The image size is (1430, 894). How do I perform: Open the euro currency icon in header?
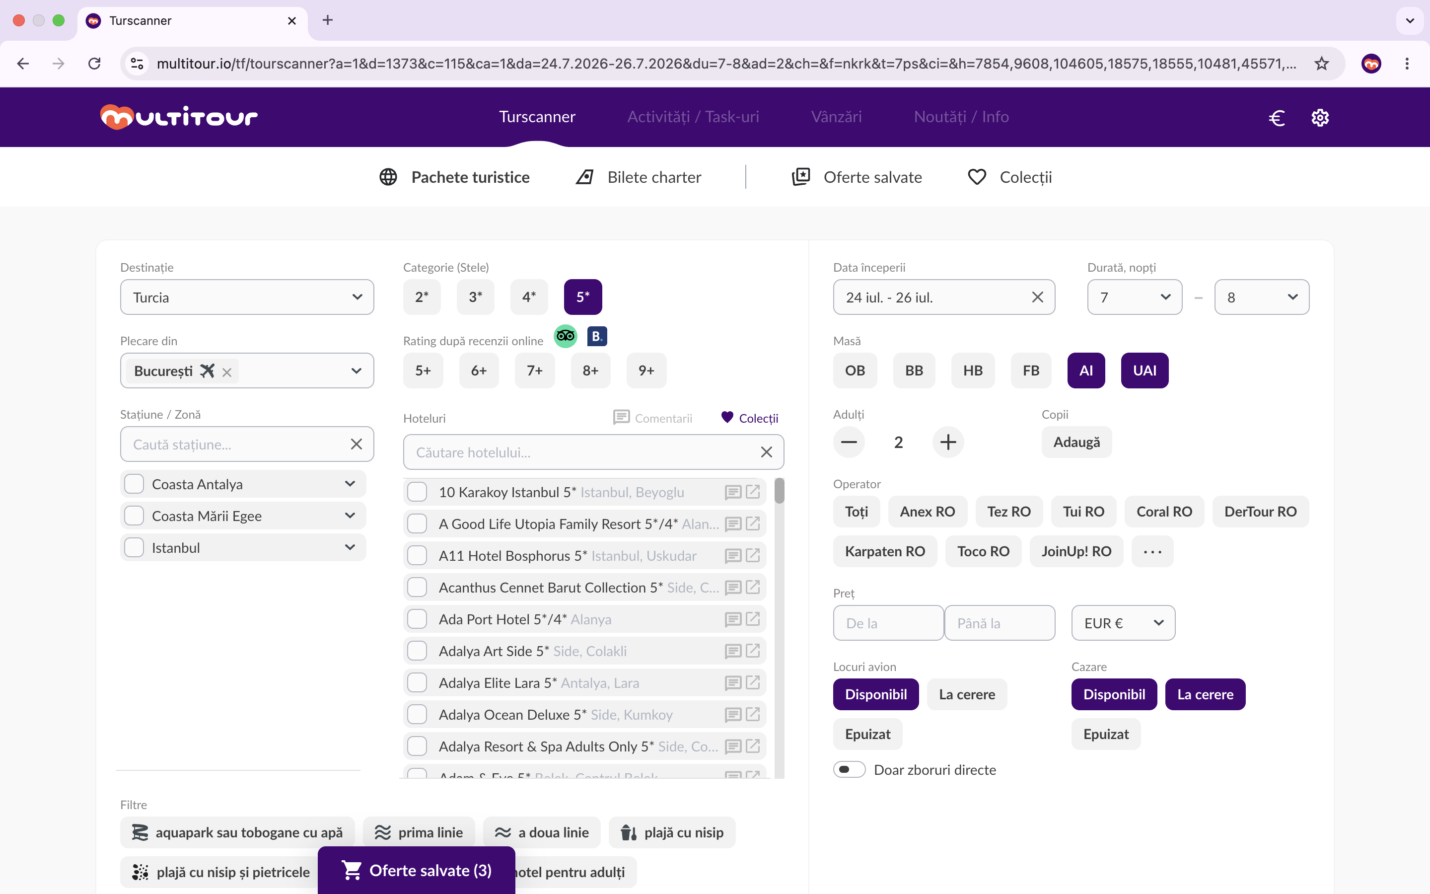point(1277,118)
